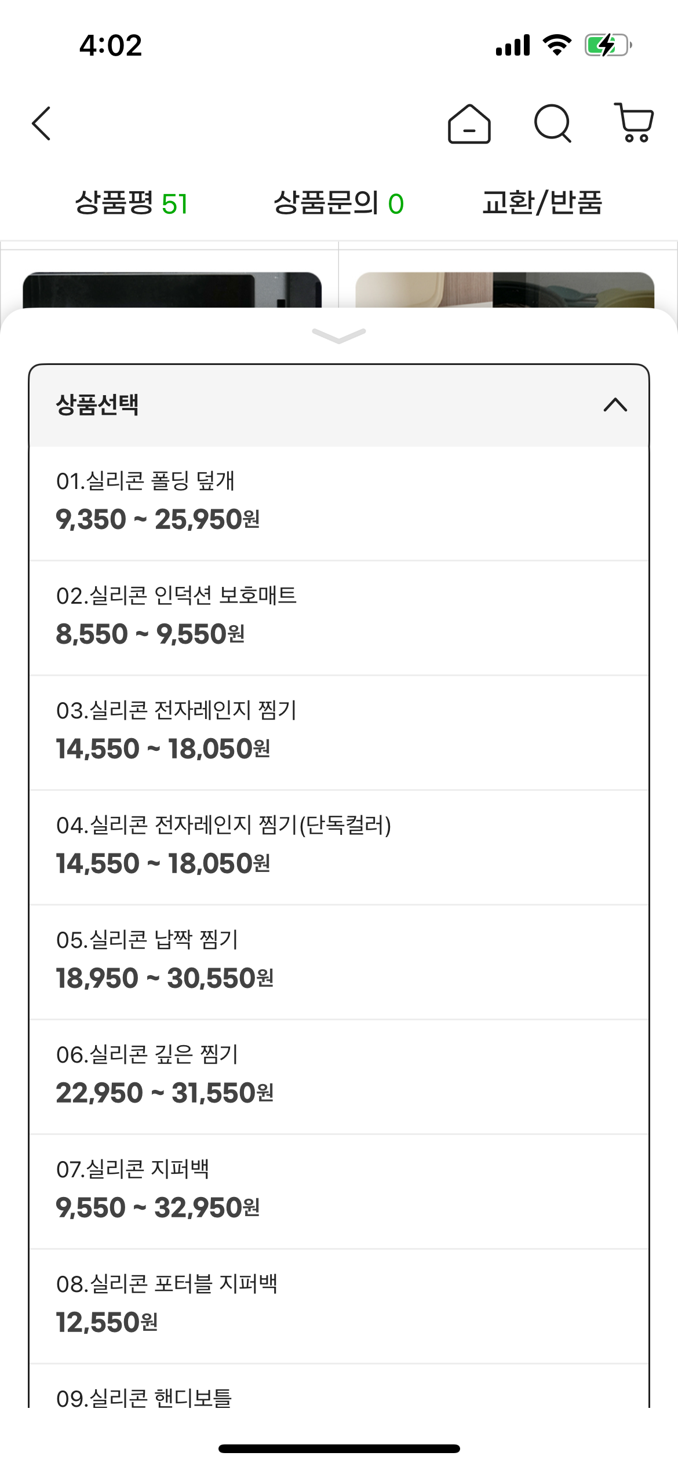Tap the right product thumbnail image
The image size is (678, 1467).
505,290
